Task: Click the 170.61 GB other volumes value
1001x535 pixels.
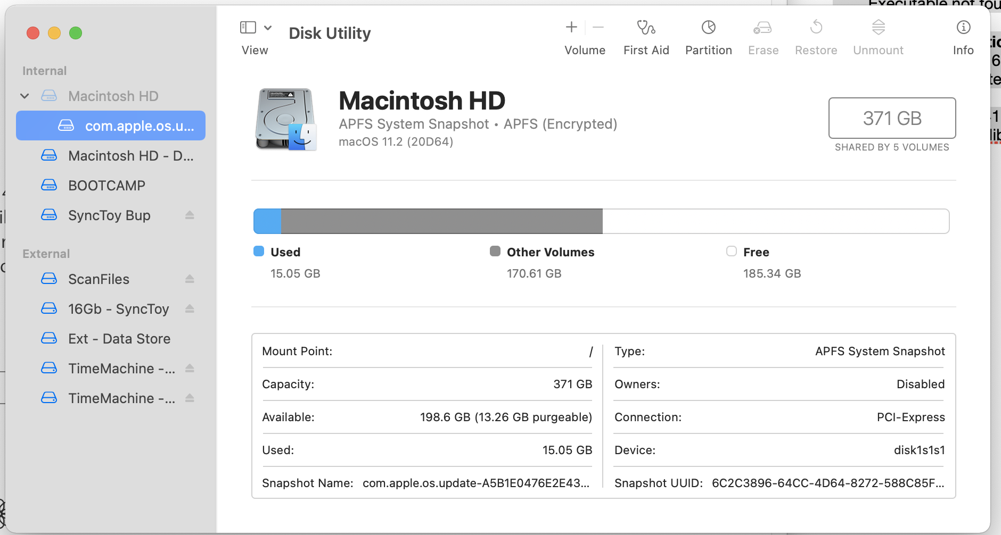Action: point(534,274)
